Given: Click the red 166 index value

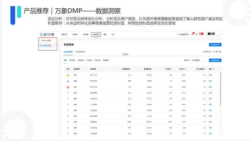Looking at the screenshot, I should tap(204, 75).
